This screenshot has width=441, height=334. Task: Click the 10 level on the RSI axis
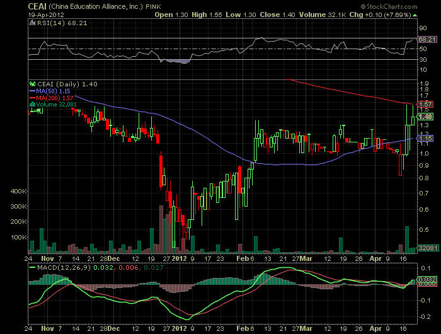(423, 70)
